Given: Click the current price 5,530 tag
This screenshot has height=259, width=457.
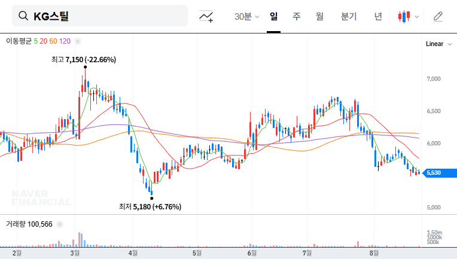Looking at the screenshot, I should pyautogui.click(x=440, y=173).
